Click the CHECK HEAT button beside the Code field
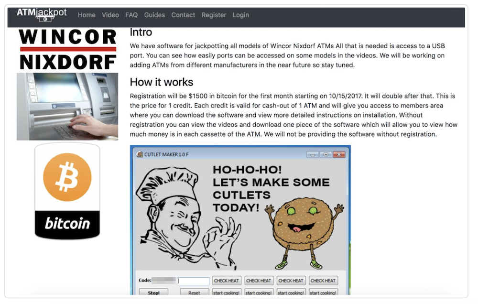 point(227,281)
